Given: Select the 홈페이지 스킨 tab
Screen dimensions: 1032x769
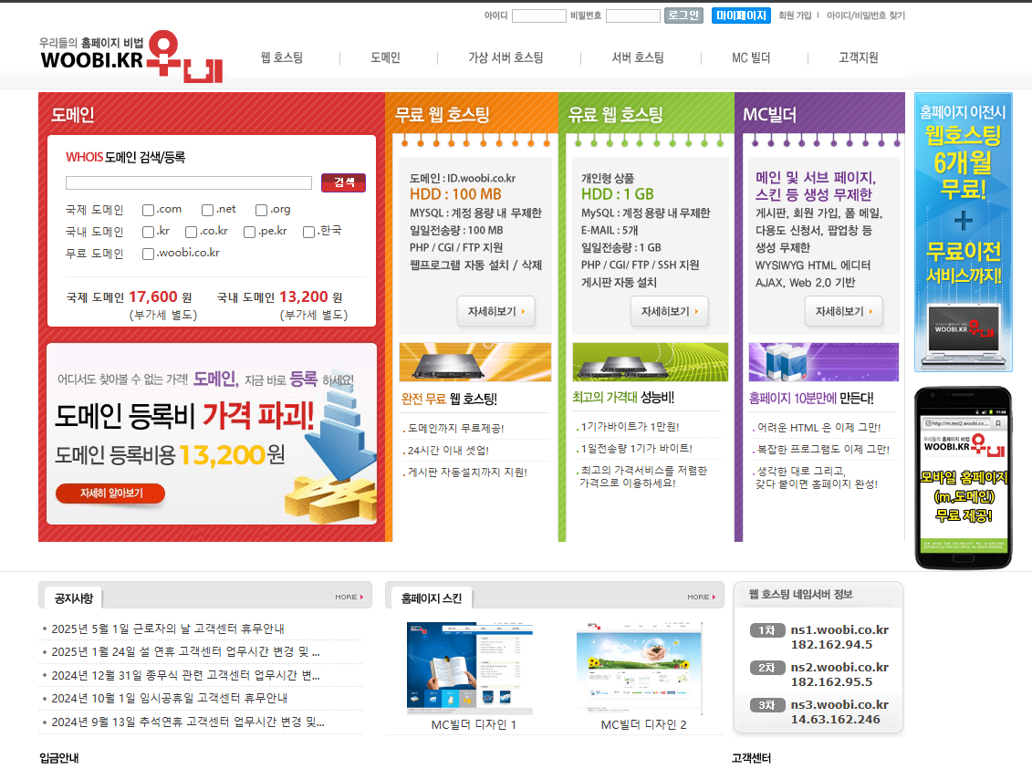Looking at the screenshot, I should pyautogui.click(x=432, y=598).
